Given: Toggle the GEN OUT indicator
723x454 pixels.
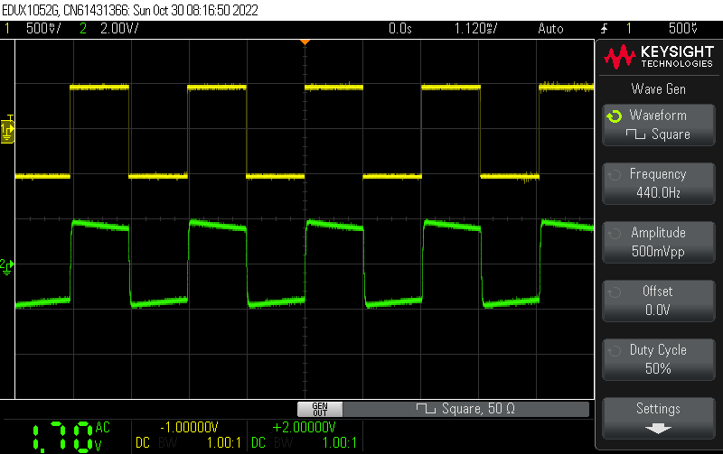Looking at the screenshot, I should pyautogui.click(x=319, y=409).
